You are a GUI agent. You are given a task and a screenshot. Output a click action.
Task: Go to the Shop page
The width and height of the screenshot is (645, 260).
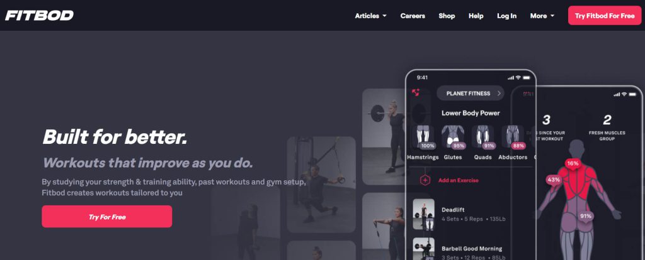click(x=447, y=16)
